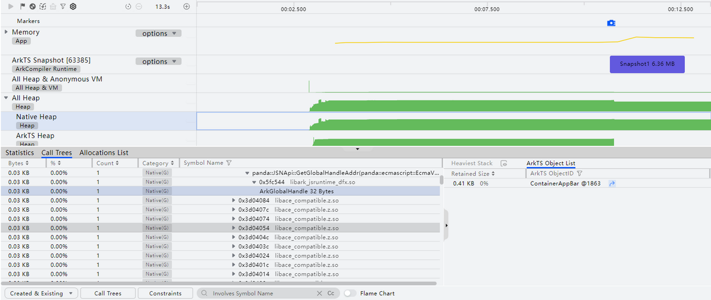The width and height of the screenshot is (711, 300).
Task: Click the reset time circle icon
Action: coord(129,7)
